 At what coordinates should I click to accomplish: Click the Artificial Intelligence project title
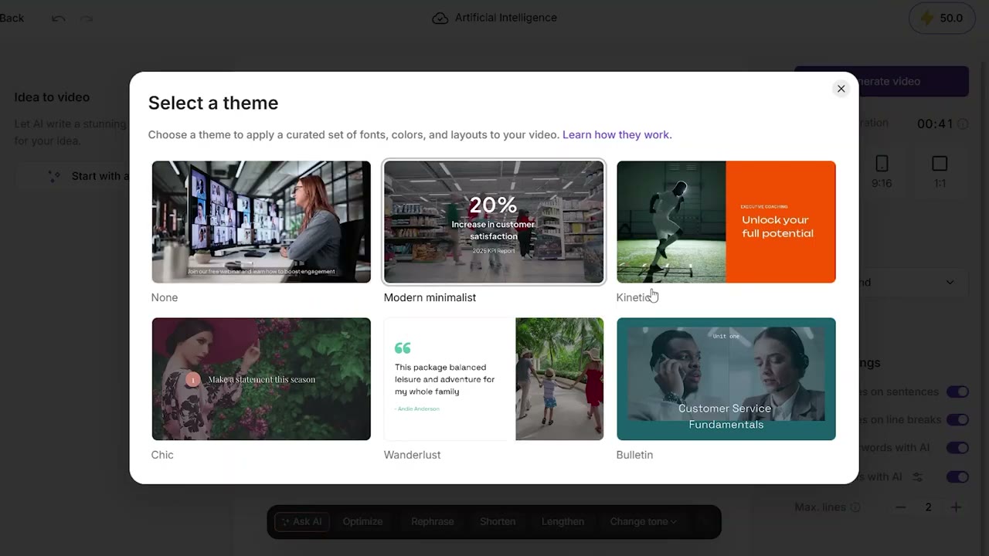pos(505,18)
